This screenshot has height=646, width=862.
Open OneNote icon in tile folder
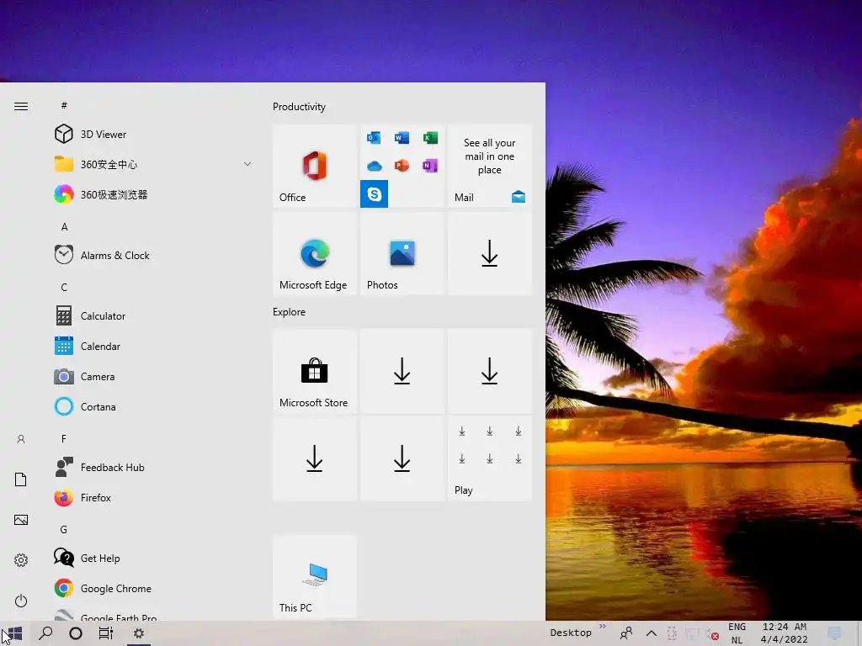coord(430,166)
